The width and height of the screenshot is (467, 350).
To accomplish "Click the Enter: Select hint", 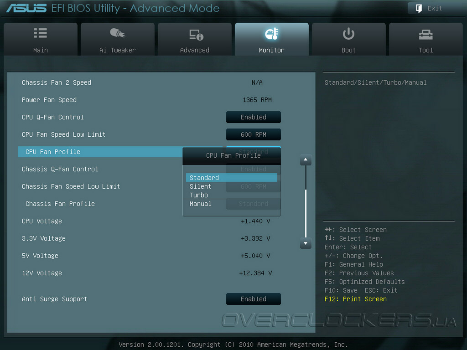I will point(348,247).
